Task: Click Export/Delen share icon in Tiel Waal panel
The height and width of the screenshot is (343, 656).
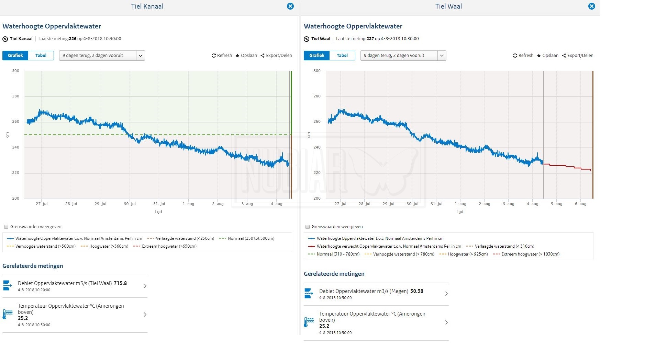Action: click(564, 56)
